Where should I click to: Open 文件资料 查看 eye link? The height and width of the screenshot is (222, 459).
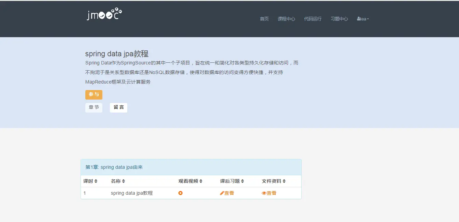coord(269,193)
